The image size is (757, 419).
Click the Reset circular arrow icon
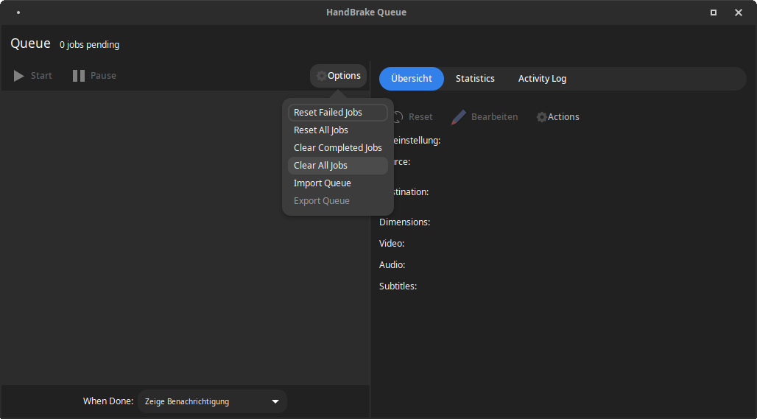(399, 117)
